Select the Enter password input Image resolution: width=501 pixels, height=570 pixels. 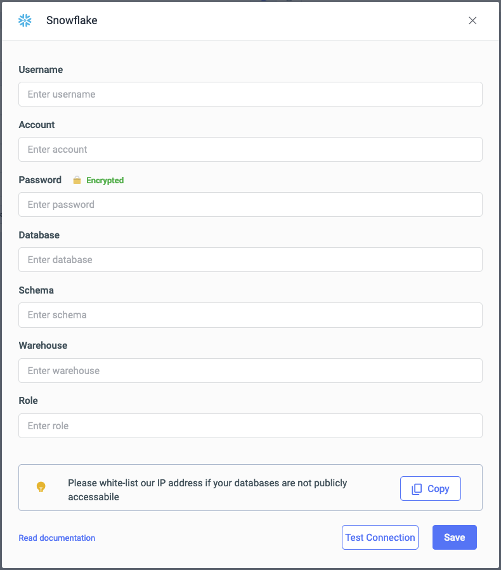point(251,204)
